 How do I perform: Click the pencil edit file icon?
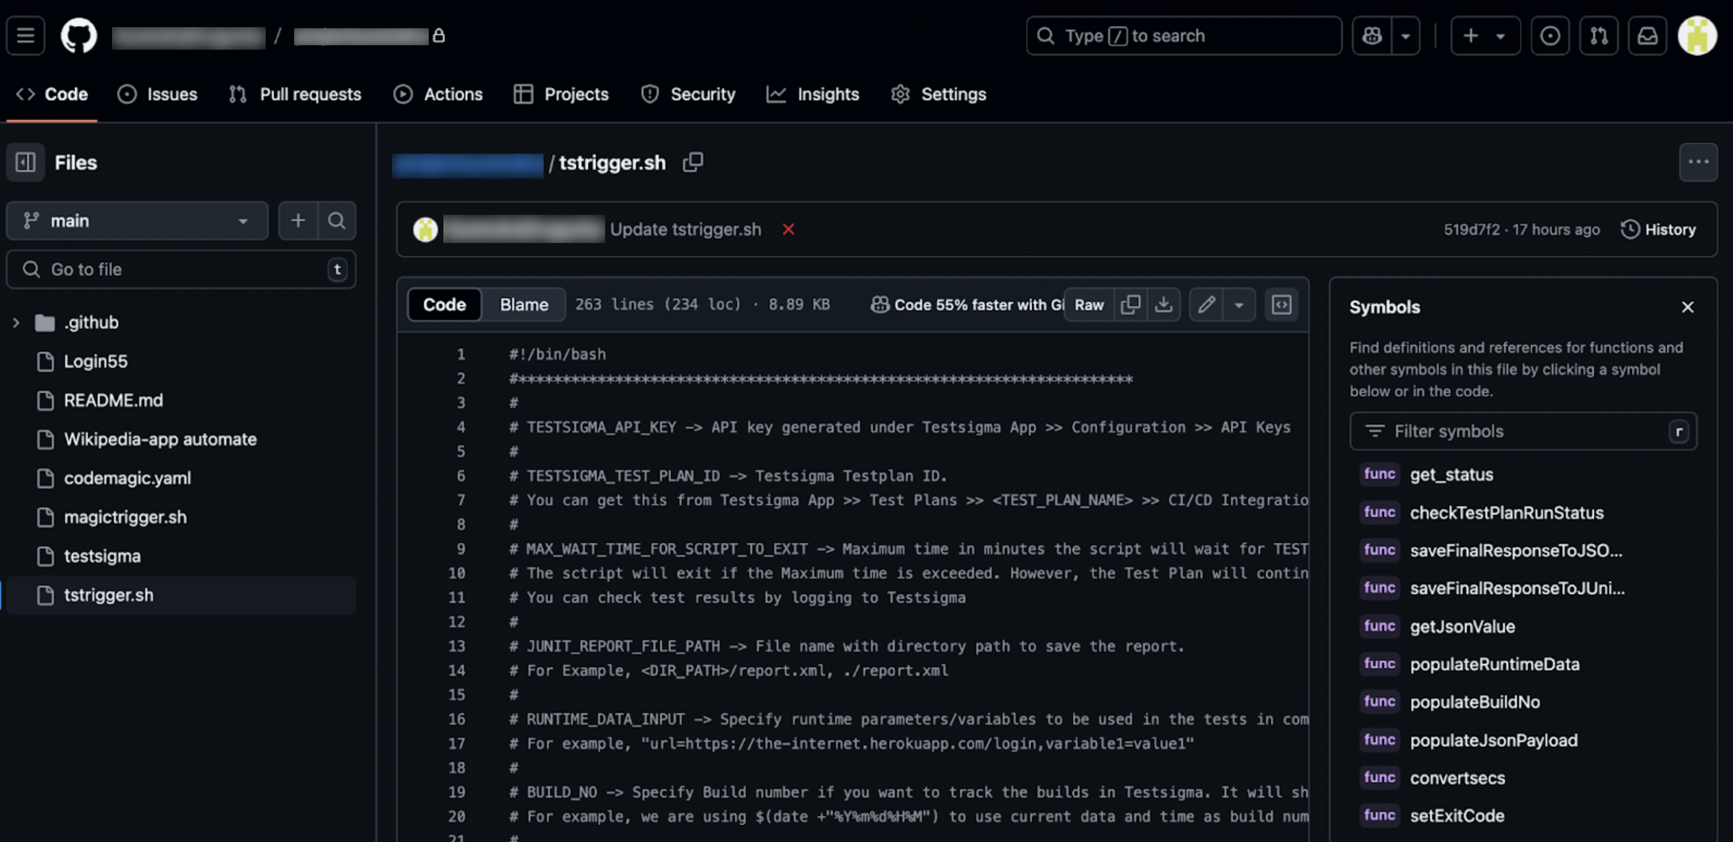tap(1206, 305)
